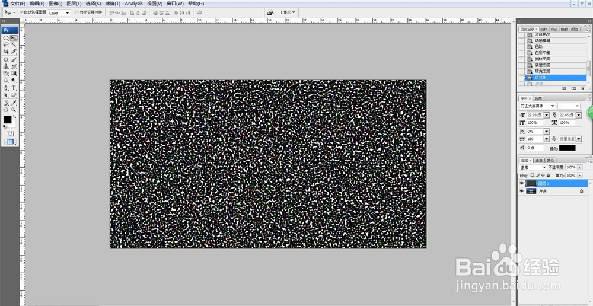Select the Crop tool

(6, 51)
